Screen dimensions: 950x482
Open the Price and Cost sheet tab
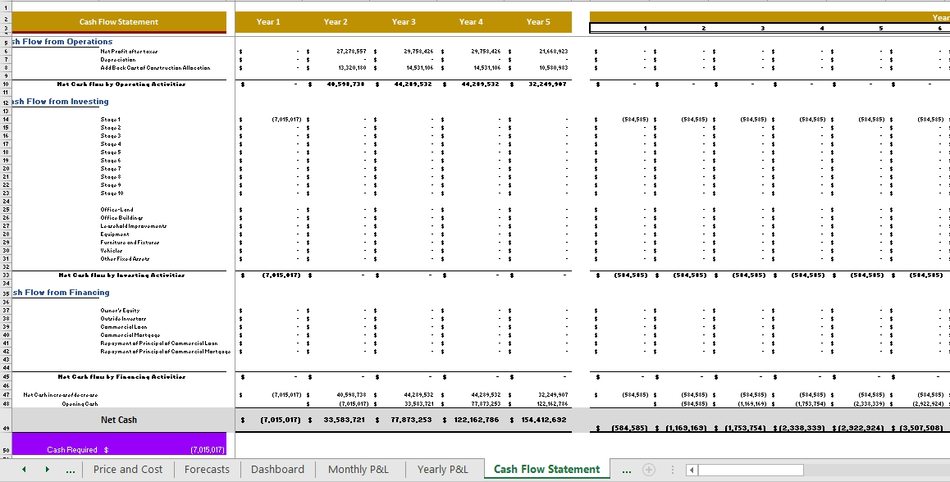128,469
